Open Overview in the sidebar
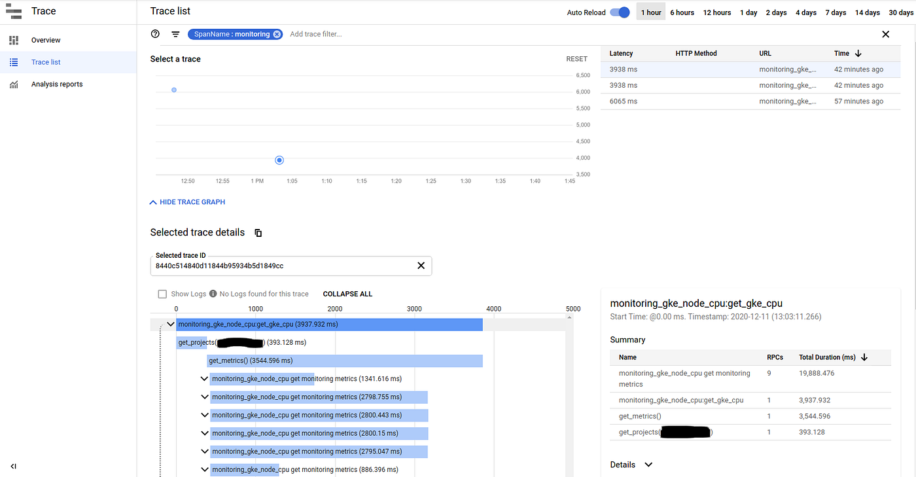The image size is (916, 477). pos(68,41)
